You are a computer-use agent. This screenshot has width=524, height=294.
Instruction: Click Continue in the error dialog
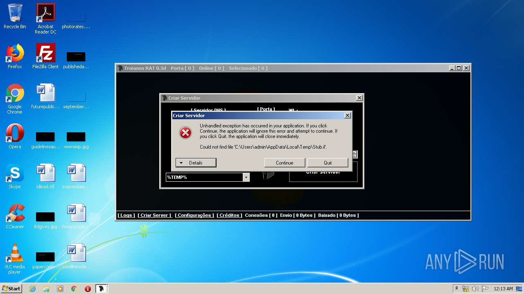click(285, 163)
